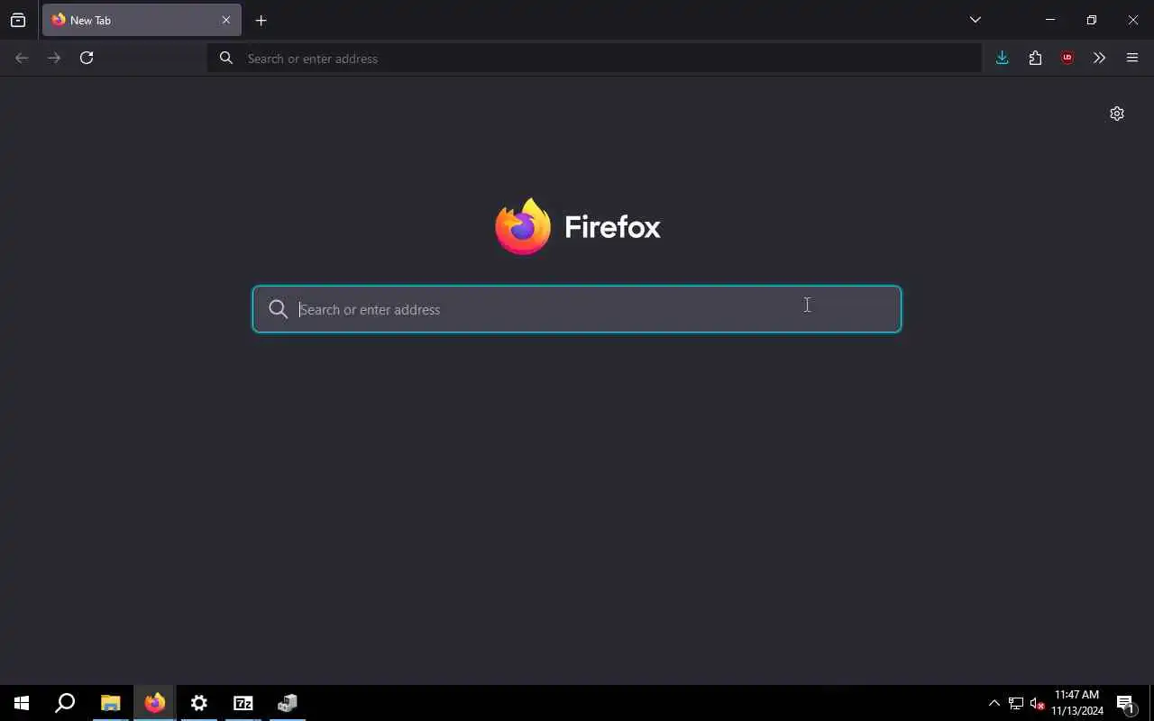Reload the current page
Screen dimensions: 1154x721
coord(87,58)
